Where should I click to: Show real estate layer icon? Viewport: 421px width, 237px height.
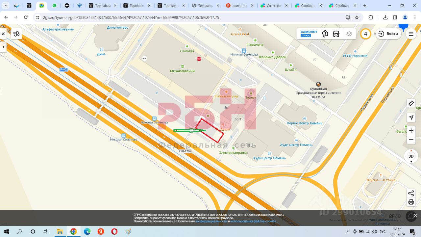(x=325, y=34)
